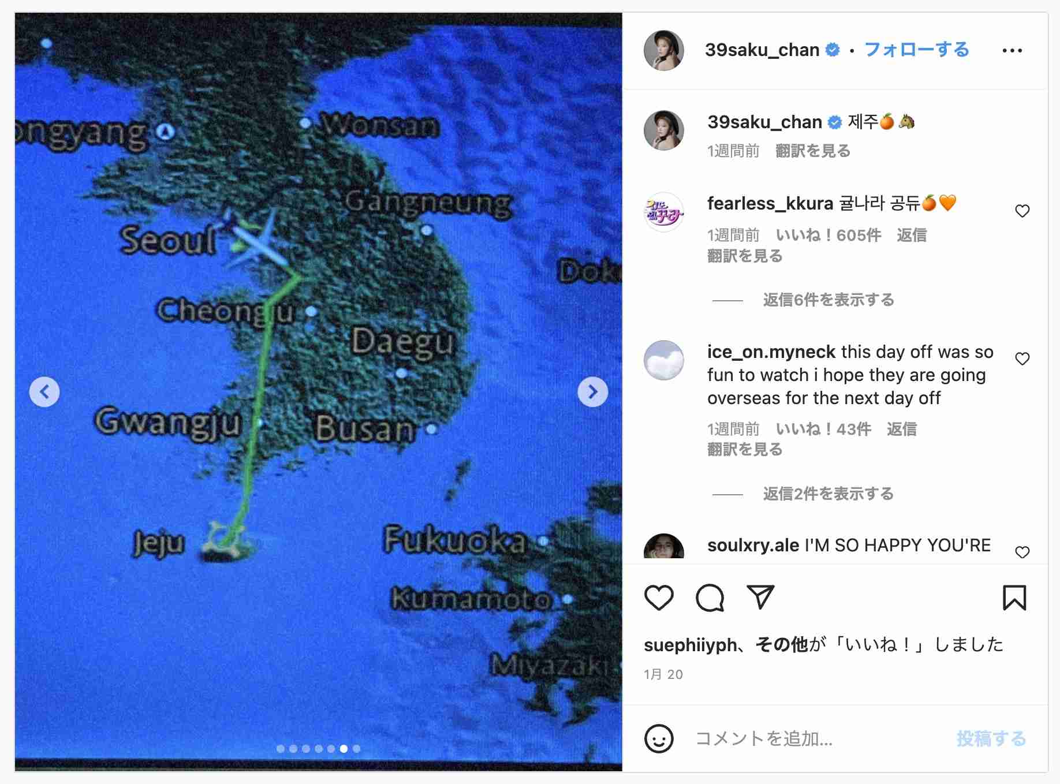The image size is (1060, 784).
Task: Share the post via paper plane icon
Action: [x=760, y=597]
